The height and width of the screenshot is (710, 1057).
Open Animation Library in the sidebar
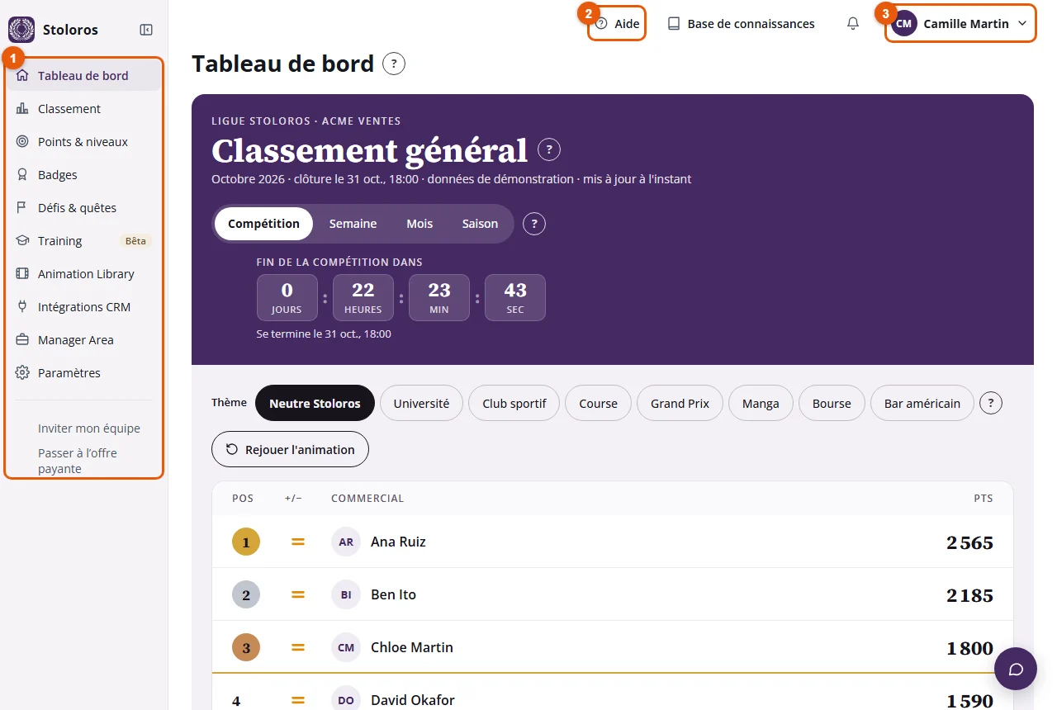click(83, 274)
